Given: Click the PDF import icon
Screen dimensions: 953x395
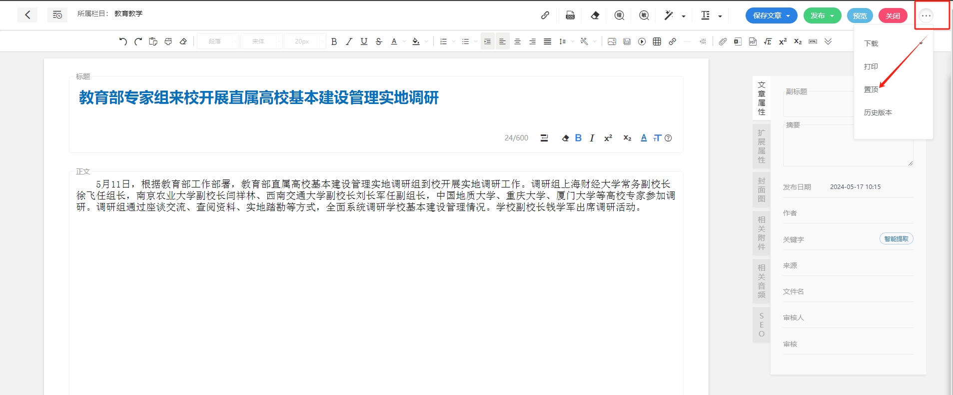Looking at the screenshot, I should 753,41.
